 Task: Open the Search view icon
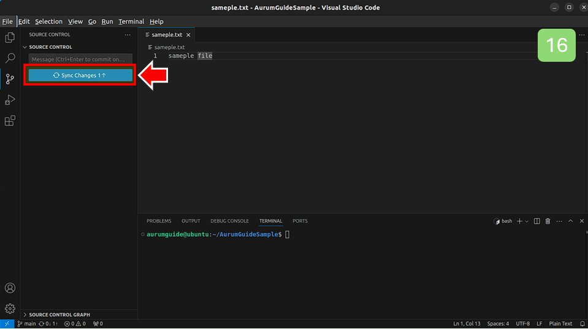click(x=10, y=58)
